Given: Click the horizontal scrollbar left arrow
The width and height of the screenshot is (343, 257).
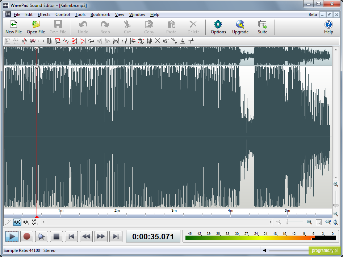Looking at the screenshot, I should pyautogui.click(x=43, y=222).
